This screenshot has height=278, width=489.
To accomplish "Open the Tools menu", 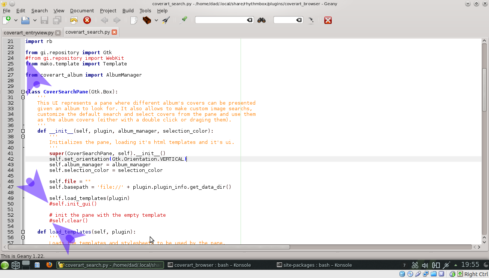I will [x=145, y=10].
